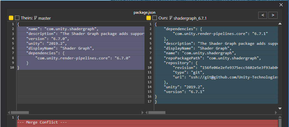This screenshot has height=127, width=289.
Task: Click the Theirs pane horizontal scrollbar thumb
Action: click(x=20, y=112)
